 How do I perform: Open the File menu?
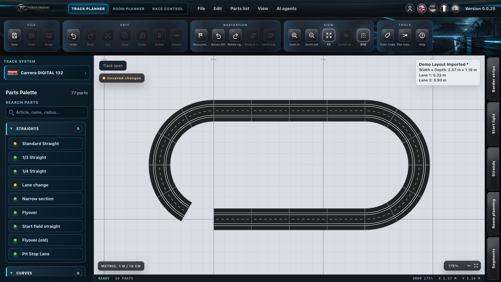click(x=201, y=8)
